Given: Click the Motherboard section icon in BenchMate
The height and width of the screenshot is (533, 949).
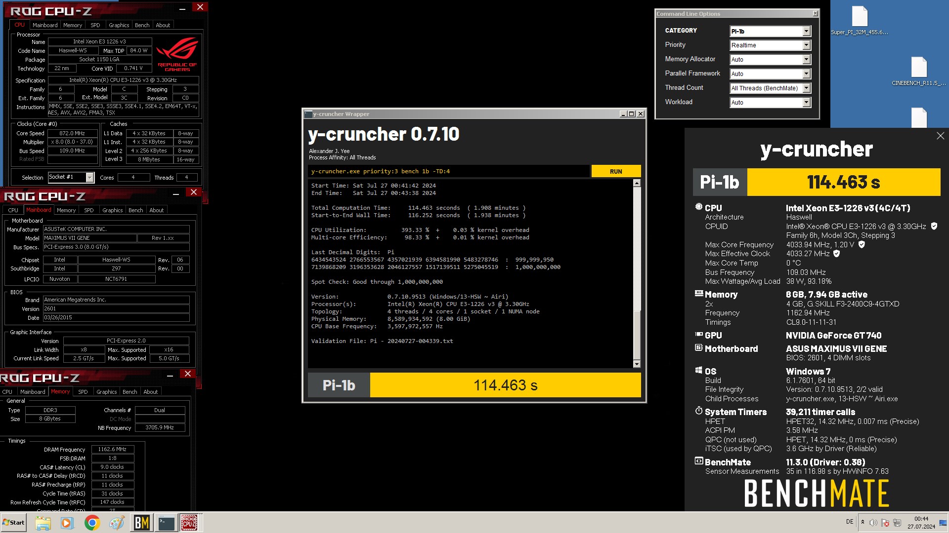Looking at the screenshot, I should pos(698,348).
